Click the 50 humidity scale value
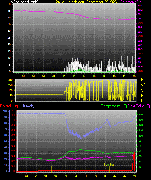This screenshot has width=151, height=180. pos(6,141)
